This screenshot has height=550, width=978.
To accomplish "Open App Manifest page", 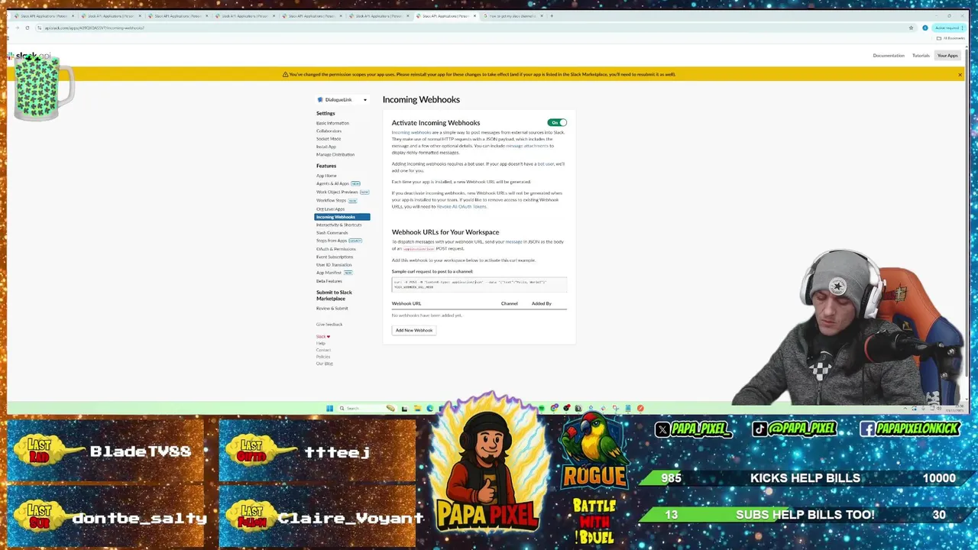I will tap(329, 273).
